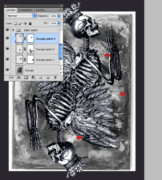Select the Grunge patch 2 layer name
Screen dimensions: 162x180
pos(45,49)
